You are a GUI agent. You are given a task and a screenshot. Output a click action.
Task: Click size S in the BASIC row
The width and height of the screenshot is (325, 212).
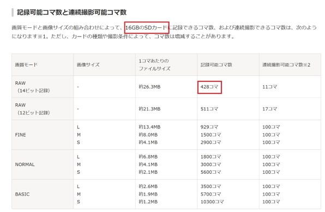point(79,202)
